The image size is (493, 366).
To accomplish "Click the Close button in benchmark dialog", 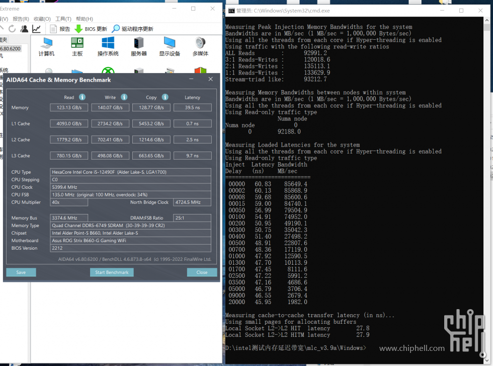I will point(202,272).
